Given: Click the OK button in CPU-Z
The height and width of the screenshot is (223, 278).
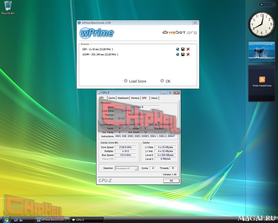Looking at the screenshot, I should tap(171, 181).
